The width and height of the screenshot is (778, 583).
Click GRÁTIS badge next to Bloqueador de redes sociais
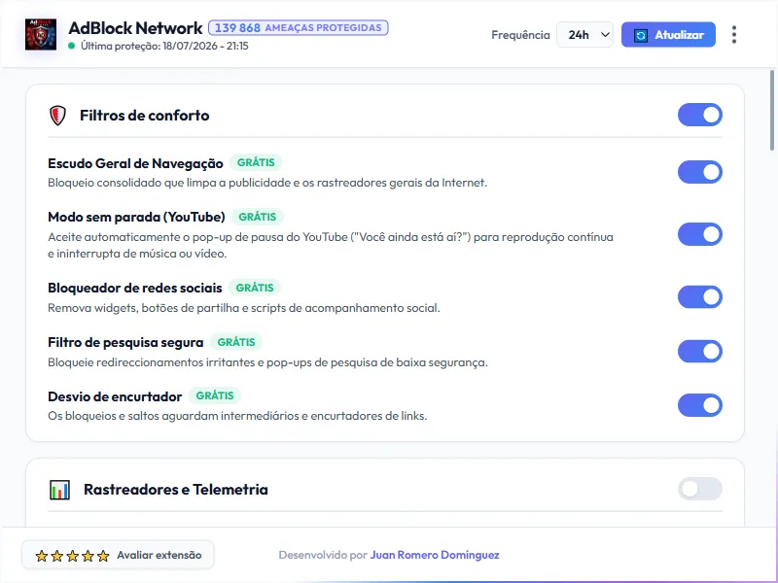pos(255,288)
